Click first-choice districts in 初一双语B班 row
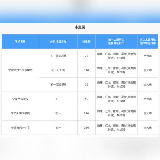The width and height of the screenshot is (160, 160). pos(116,85)
